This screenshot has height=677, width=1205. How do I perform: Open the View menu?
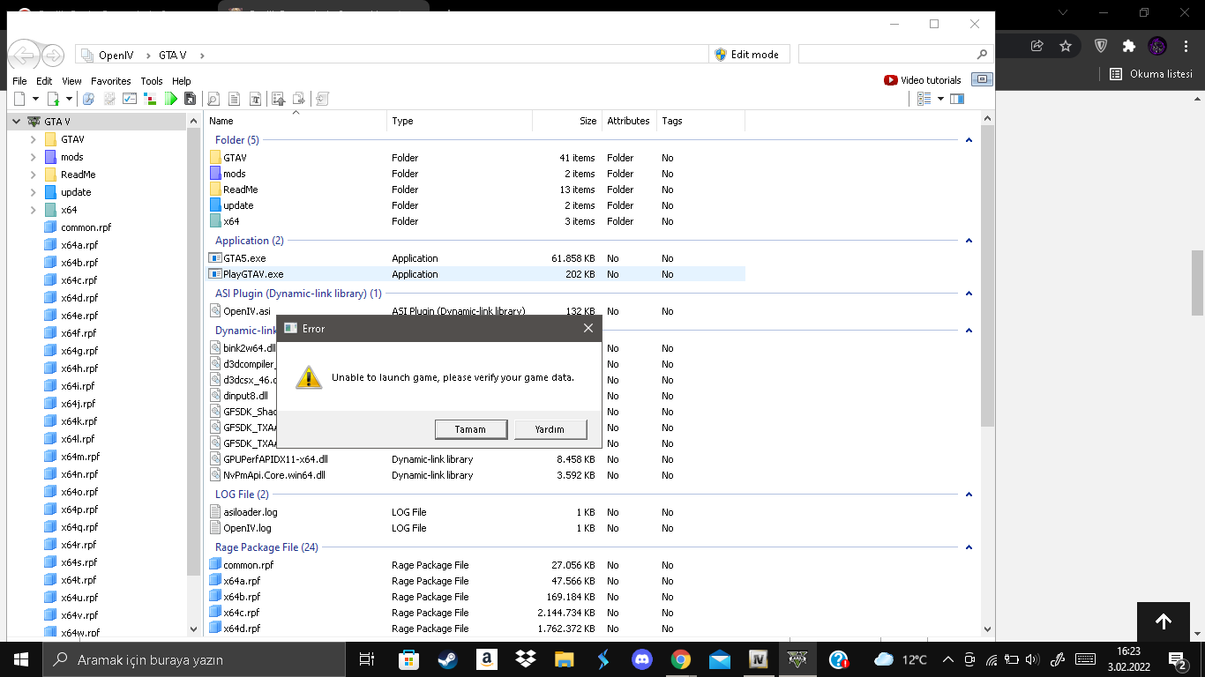tap(71, 81)
